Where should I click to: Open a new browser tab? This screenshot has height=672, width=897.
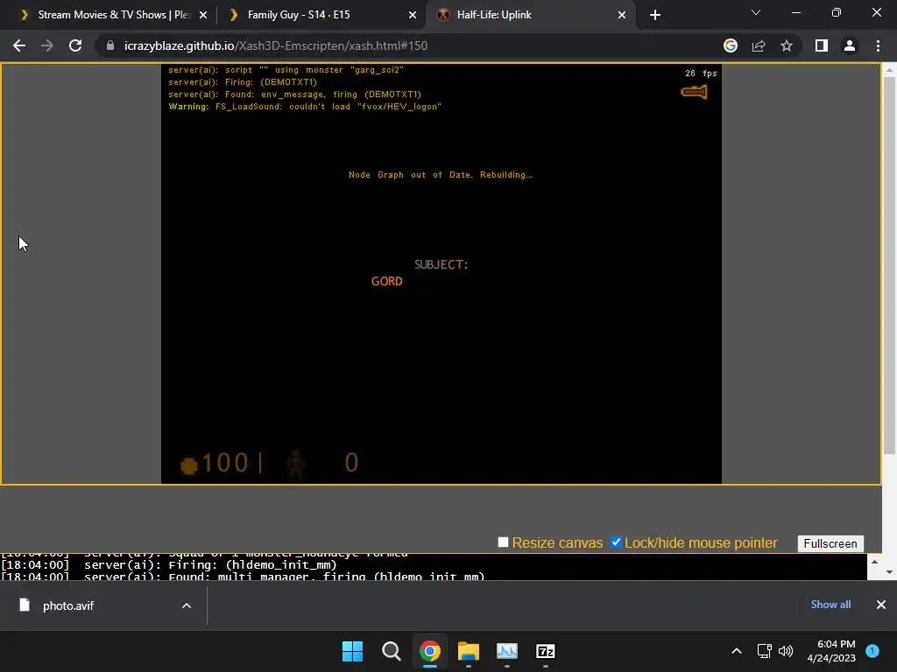(655, 15)
